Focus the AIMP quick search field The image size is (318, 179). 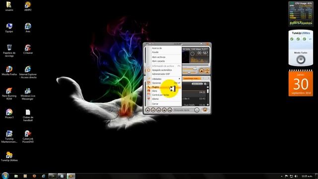pyautogui.click(x=184, y=110)
